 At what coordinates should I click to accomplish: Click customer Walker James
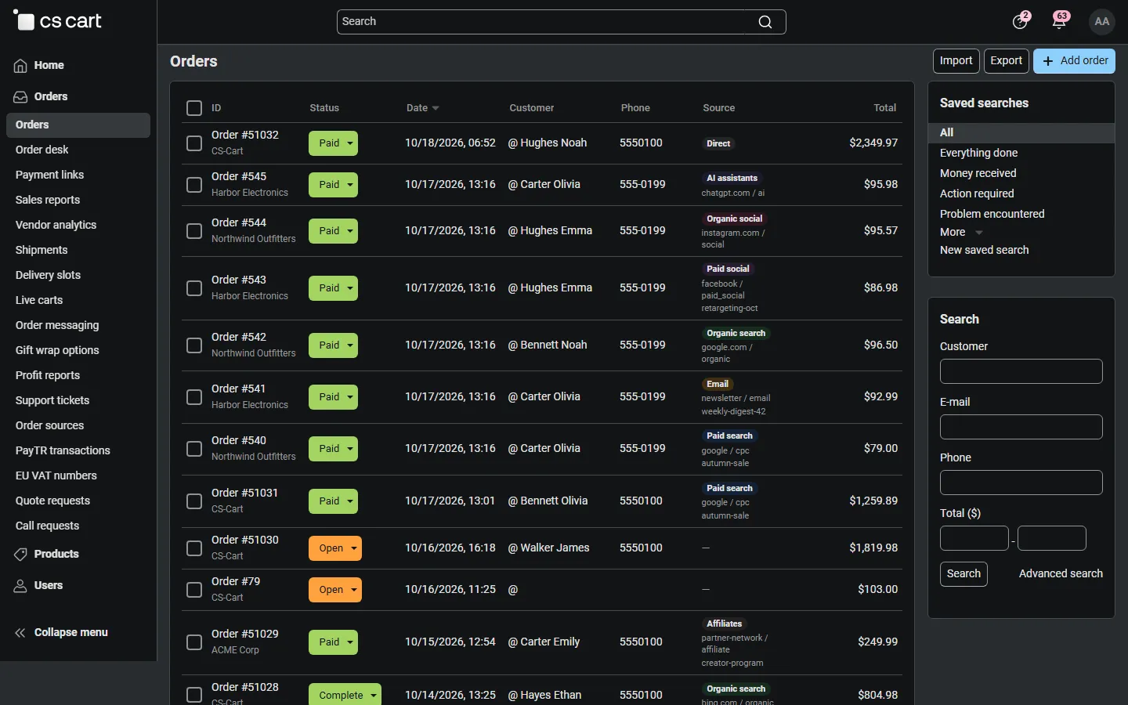(555, 548)
